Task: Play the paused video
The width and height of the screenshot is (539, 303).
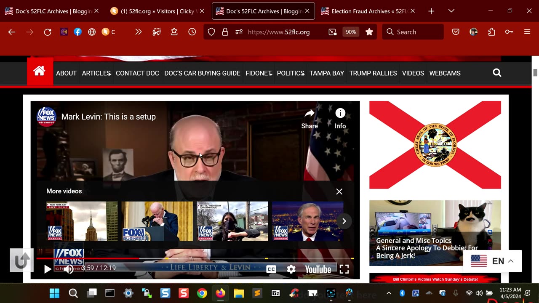Action: [48, 269]
